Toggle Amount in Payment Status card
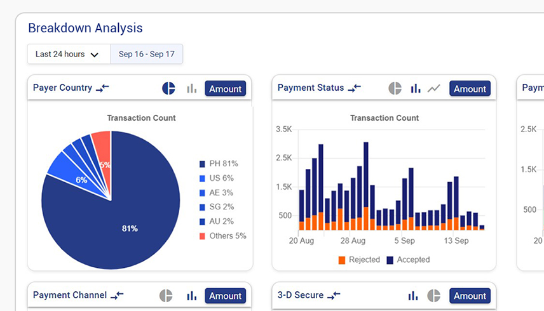The width and height of the screenshot is (544, 311). 470,89
